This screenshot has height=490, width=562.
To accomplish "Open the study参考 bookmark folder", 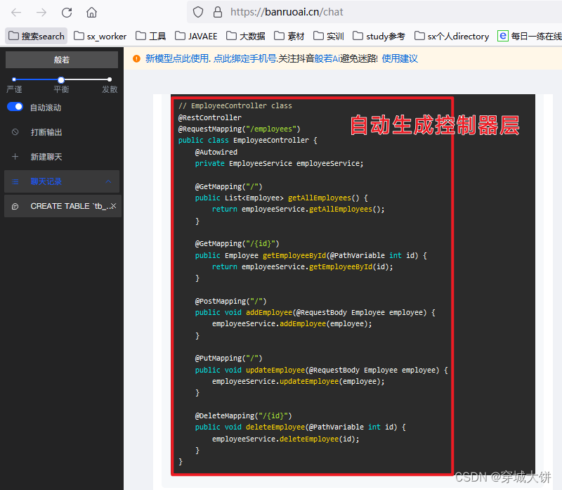I will click(379, 37).
